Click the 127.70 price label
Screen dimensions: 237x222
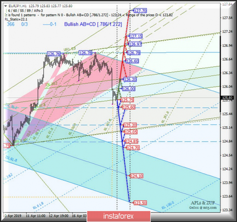140,11
